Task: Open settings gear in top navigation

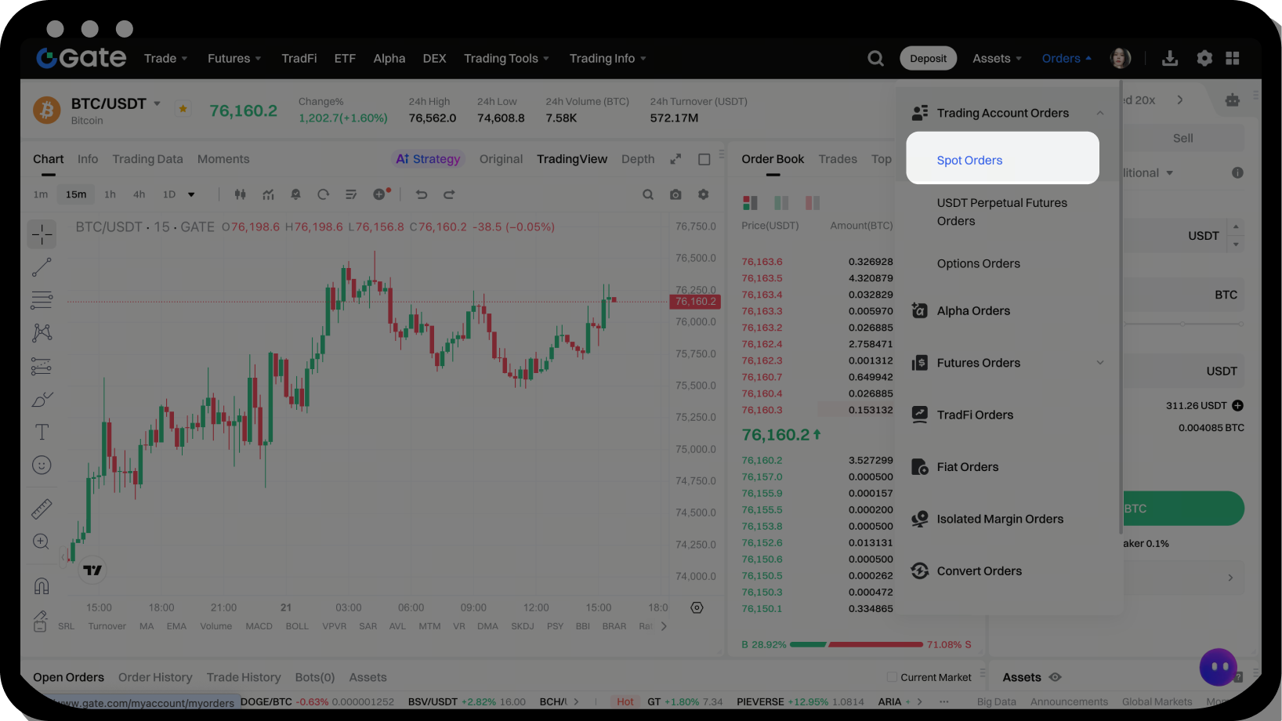Action: (1204, 59)
